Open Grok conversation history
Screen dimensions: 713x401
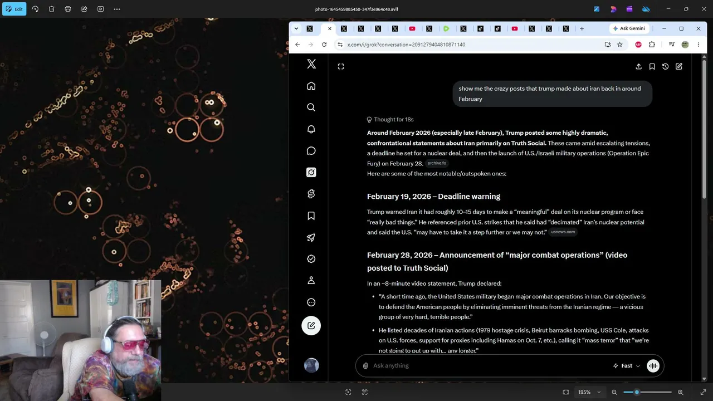pos(665,67)
